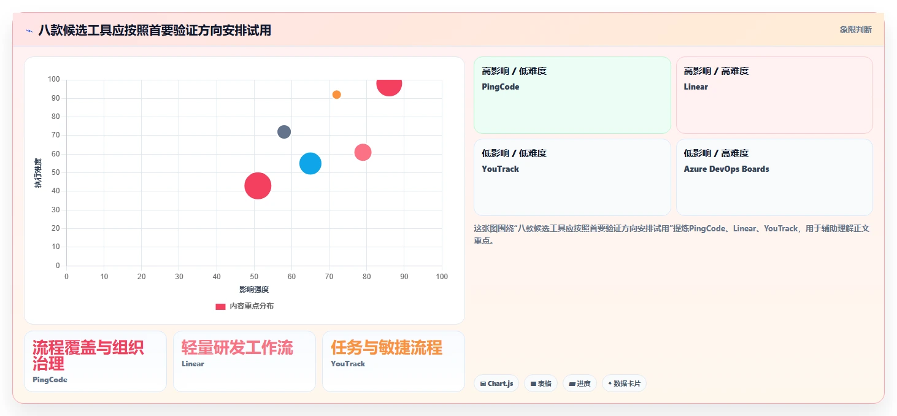Click the 执行难度 axis label
The image size is (897, 416).
click(38, 173)
